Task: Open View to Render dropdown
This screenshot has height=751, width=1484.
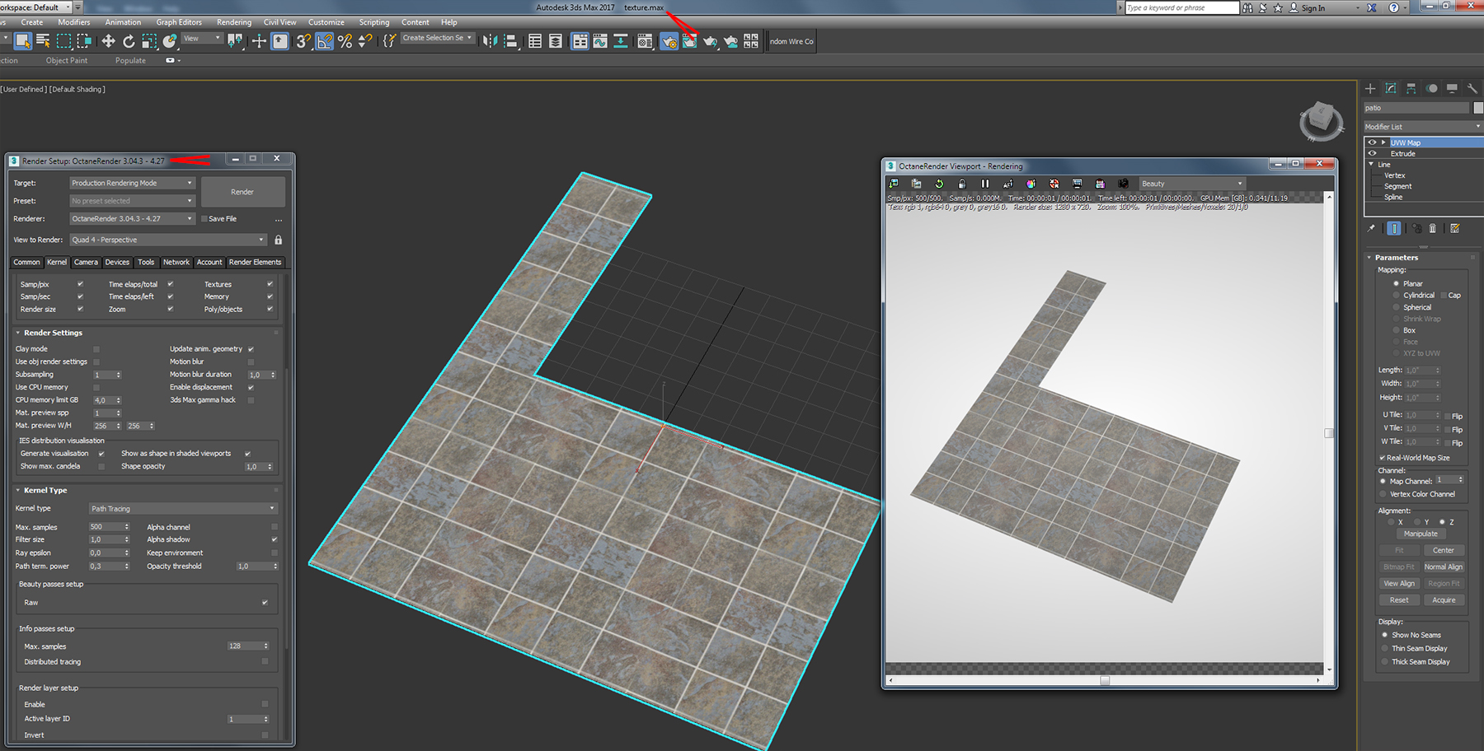Action: tap(168, 240)
